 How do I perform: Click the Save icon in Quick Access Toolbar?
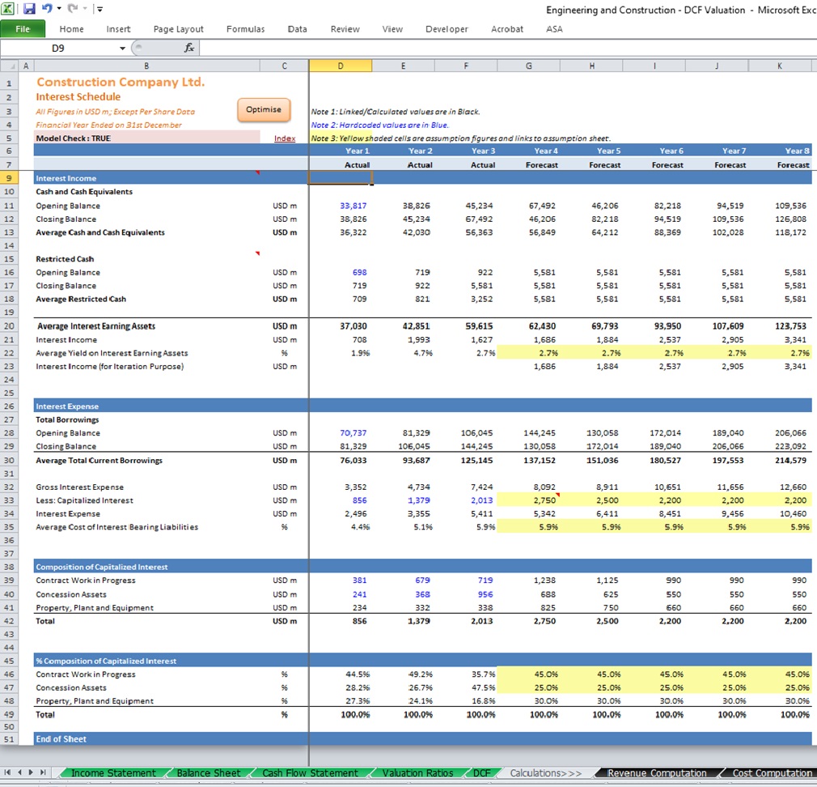click(28, 9)
